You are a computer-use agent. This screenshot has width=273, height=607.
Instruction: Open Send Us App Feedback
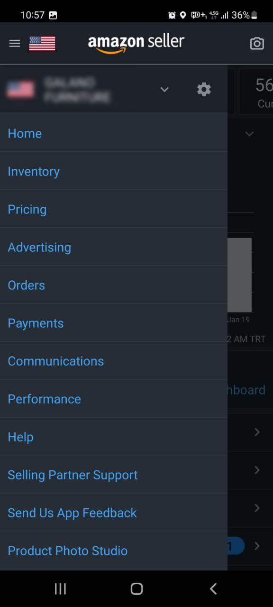pos(72,513)
